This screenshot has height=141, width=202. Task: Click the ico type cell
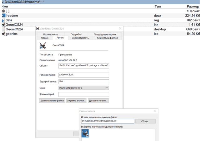click(156, 34)
